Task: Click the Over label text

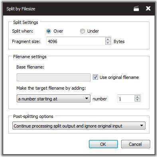Action: [x=58, y=31]
